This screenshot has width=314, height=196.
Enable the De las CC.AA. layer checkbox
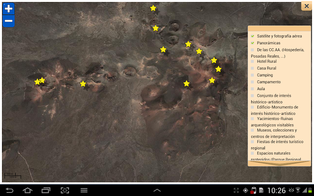(x=252, y=50)
